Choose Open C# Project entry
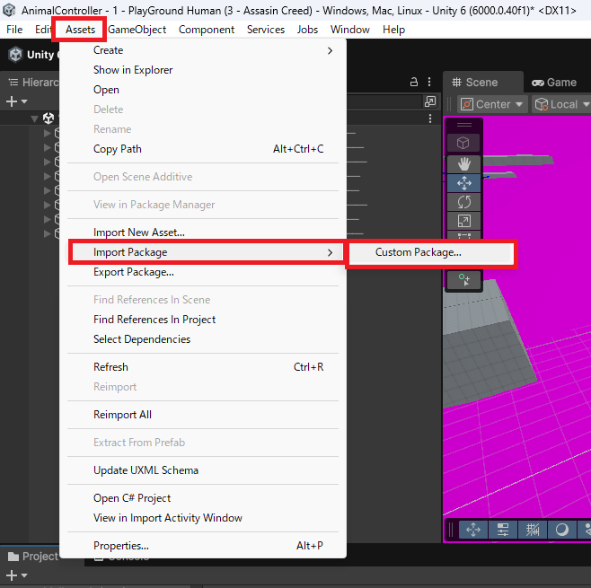This screenshot has width=591, height=588. click(x=203, y=498)
